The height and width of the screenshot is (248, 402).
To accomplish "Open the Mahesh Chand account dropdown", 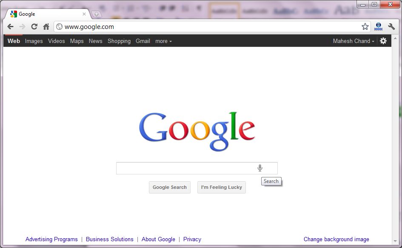I will pos(353,41).
